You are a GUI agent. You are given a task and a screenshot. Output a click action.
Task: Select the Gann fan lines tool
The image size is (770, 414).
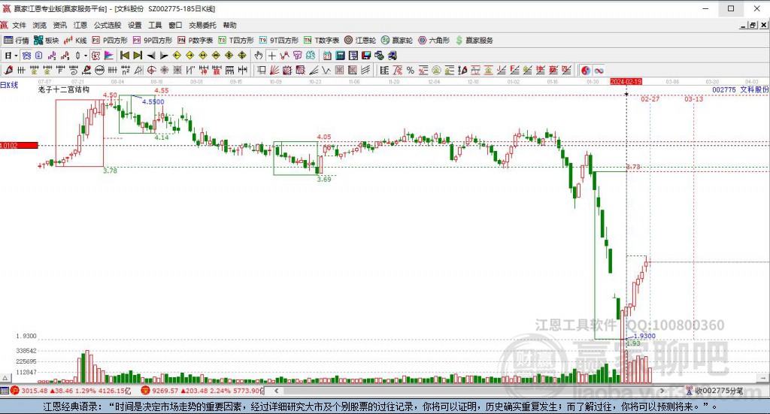274,70
